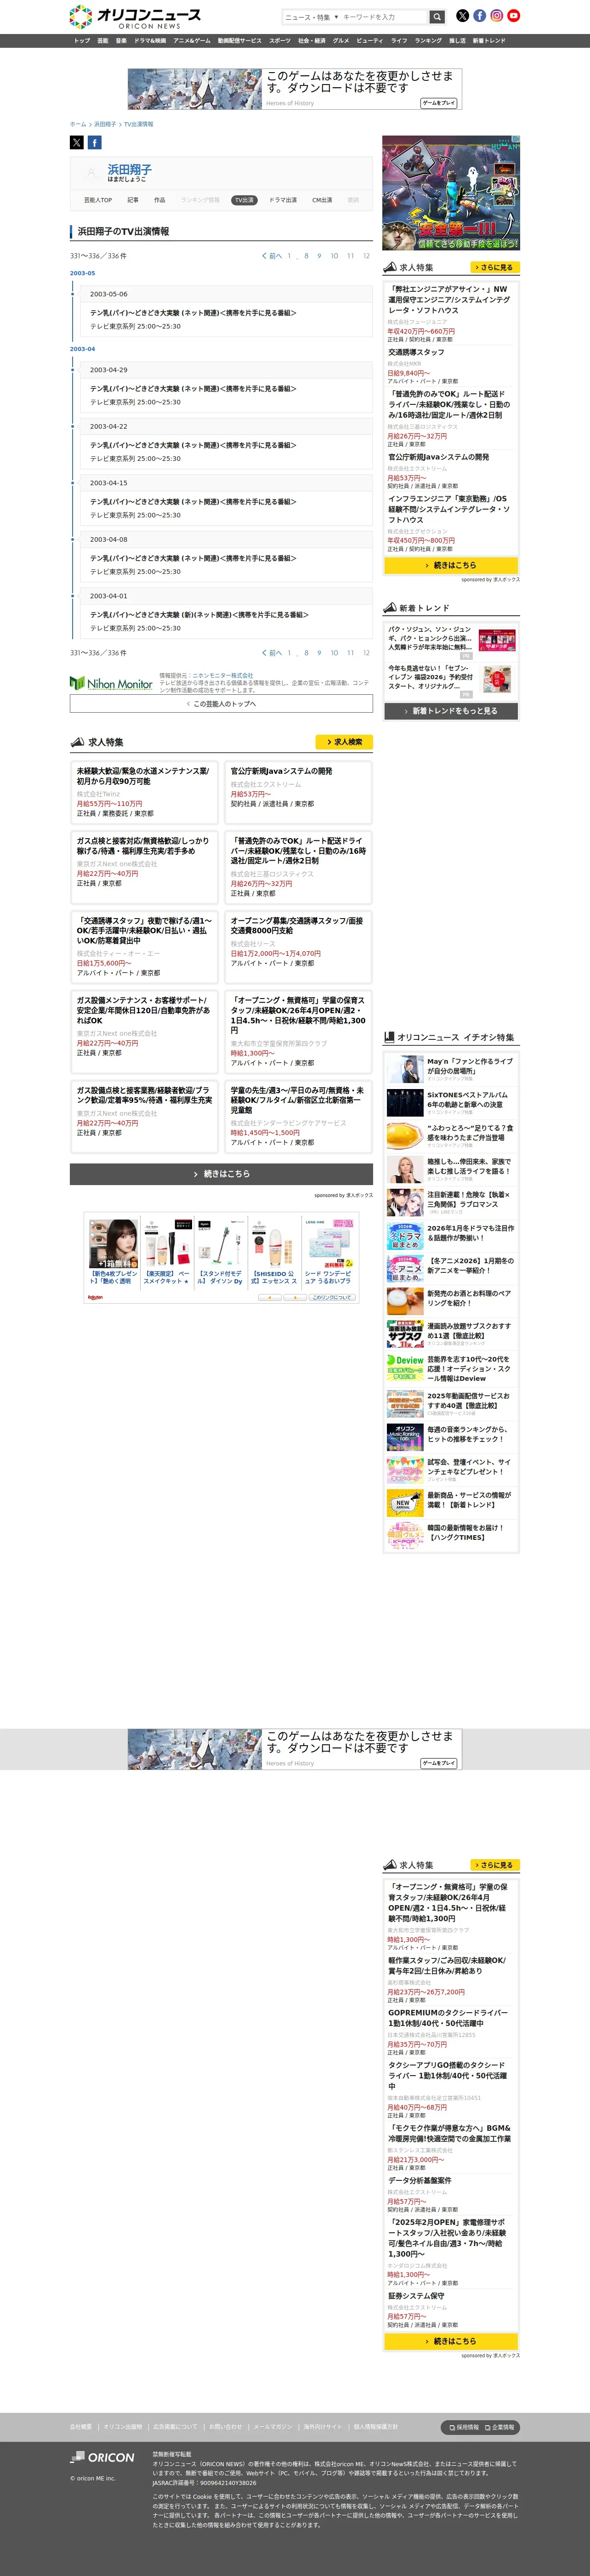Switch to ドラマ出演 profile tab

[x=283, y=200]
